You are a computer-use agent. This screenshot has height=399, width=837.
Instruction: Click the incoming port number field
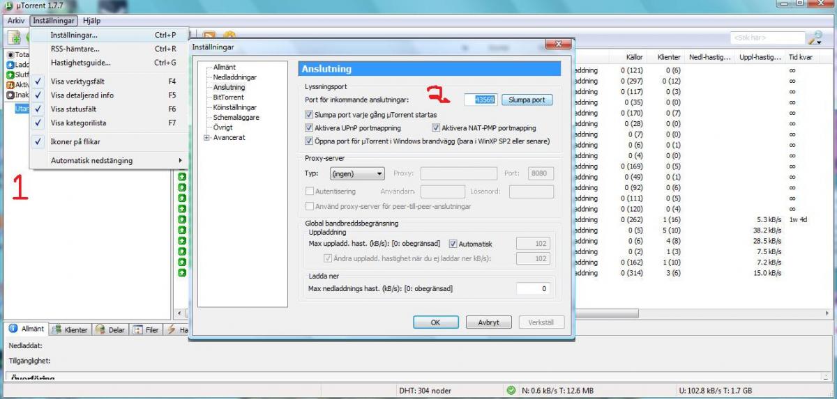tap(481, 100)
